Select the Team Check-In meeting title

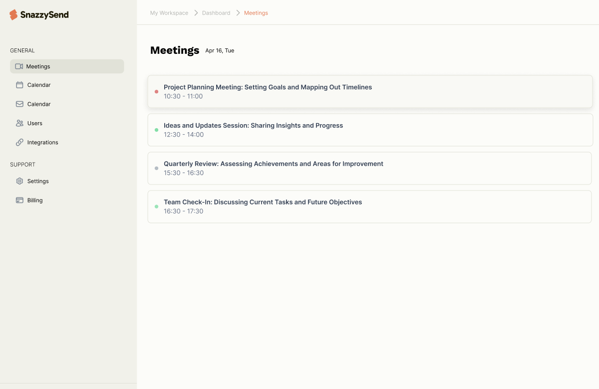263,202
